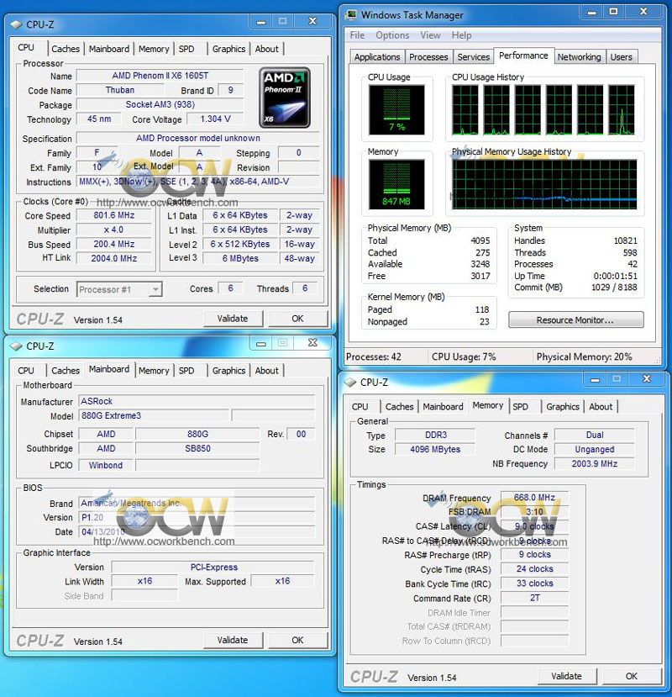The image size is (672, 697).
Task: Click the Command Rate value 2T
Action: tap(534, 598)
